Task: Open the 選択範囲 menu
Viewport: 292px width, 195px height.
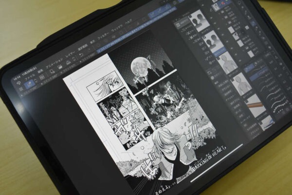Action: click(83, 47)
